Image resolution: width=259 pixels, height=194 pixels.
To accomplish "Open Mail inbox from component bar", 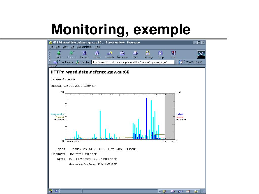I will 172,191.
